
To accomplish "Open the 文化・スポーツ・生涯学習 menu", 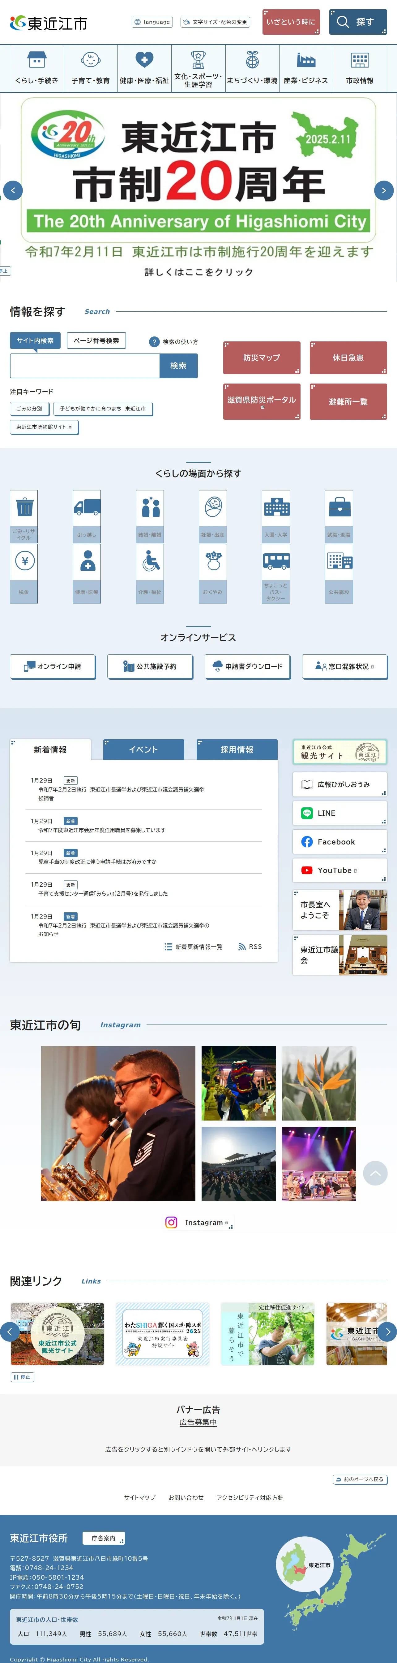I will coord(198,68).
